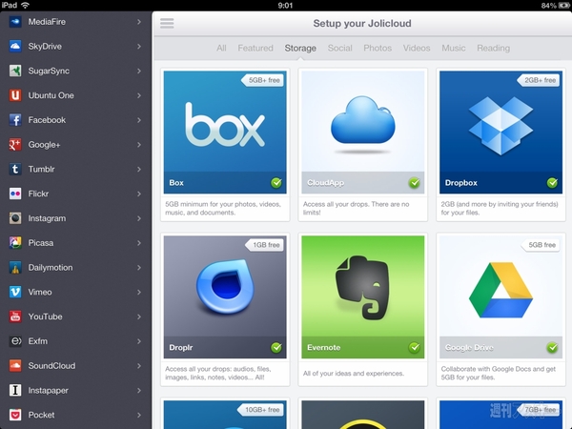Tap the YouTube icon
Image resolution: width=572 pixels, height=429 pixels.
(x=15, y=317)
